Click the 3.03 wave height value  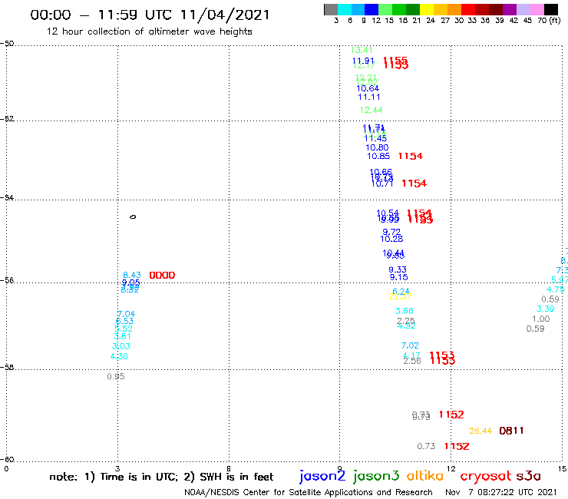coord(121,346)
